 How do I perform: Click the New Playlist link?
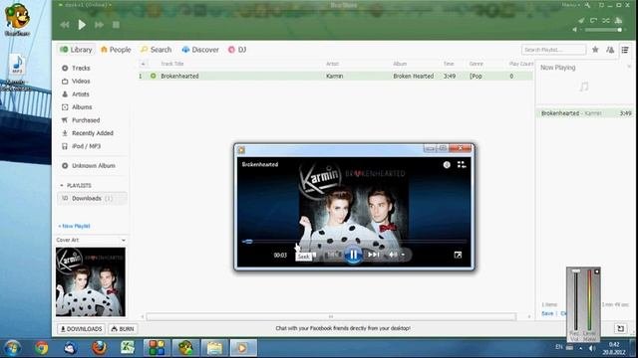pyautogui.click(x=74, y=226)
